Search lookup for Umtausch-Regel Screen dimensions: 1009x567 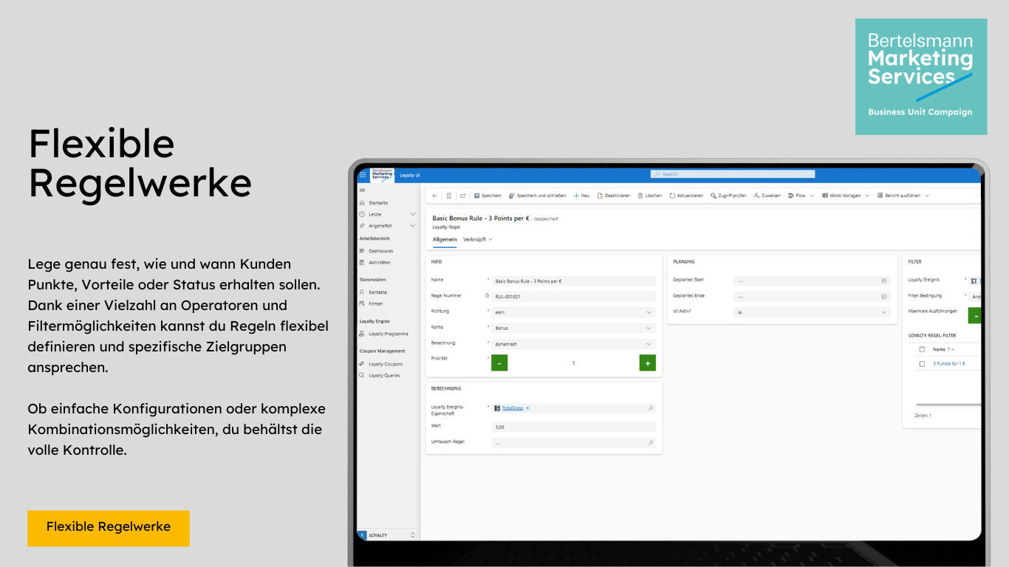click(x=651, y=443)
